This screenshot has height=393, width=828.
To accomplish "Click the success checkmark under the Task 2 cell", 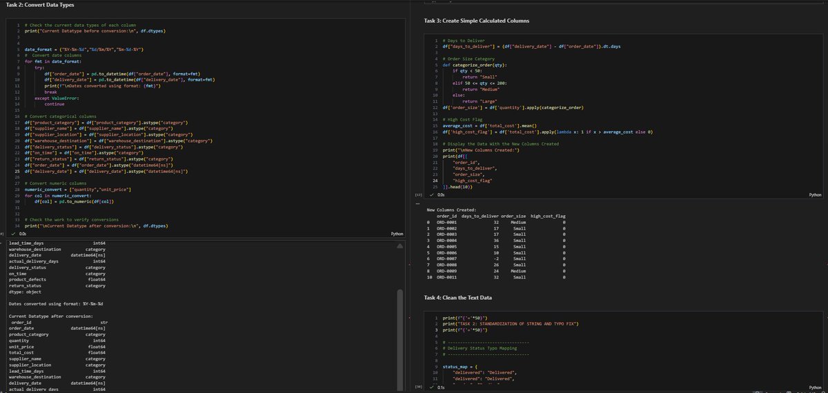I will [12, 234].
